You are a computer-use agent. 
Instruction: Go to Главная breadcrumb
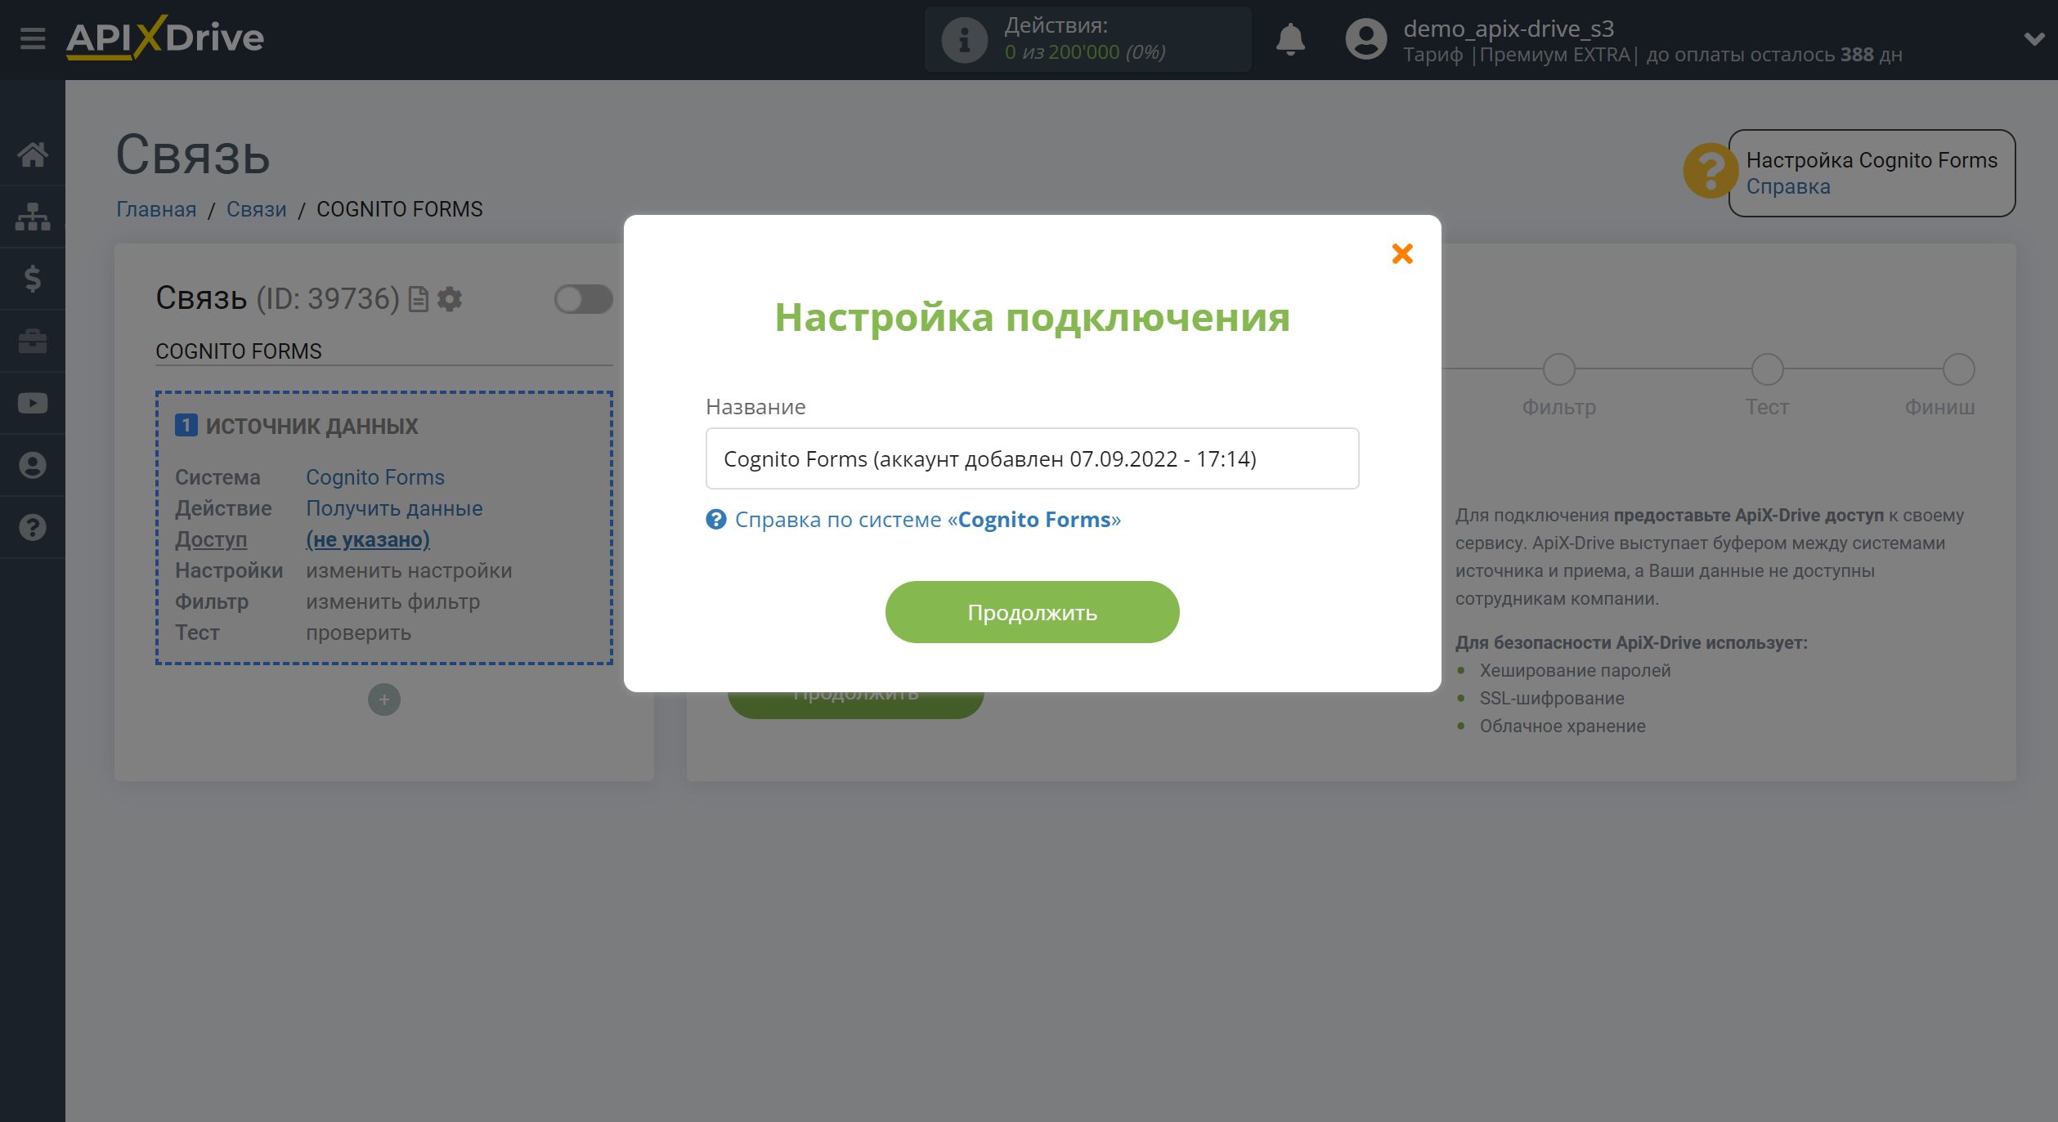[x=156, y=209]
